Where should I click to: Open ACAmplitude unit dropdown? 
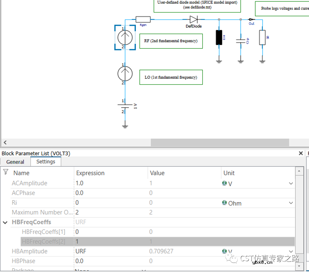coord(291,183)
